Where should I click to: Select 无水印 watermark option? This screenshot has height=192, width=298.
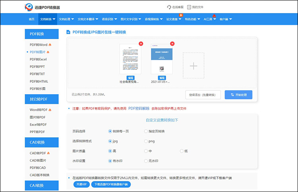(145, 161)
